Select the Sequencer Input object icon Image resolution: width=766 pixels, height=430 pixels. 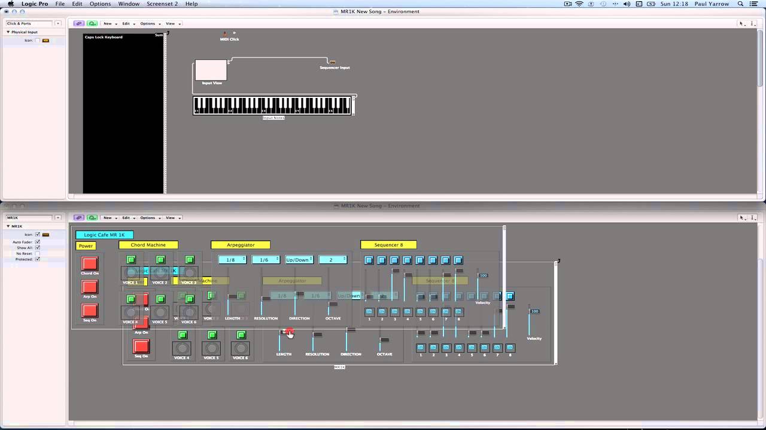(x=332, y=62)
